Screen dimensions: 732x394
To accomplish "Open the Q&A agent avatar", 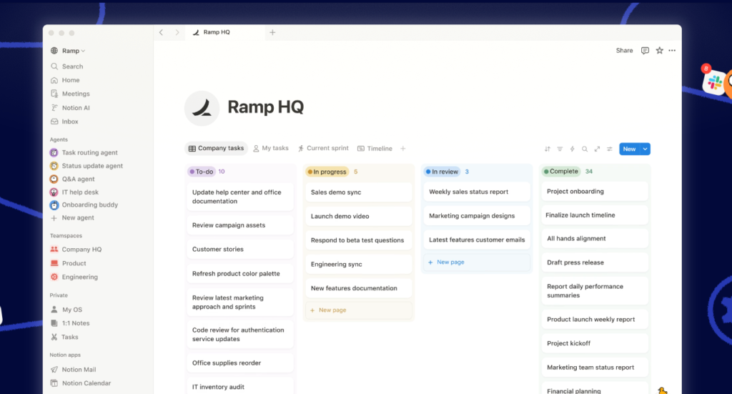I will pos(54,179).
